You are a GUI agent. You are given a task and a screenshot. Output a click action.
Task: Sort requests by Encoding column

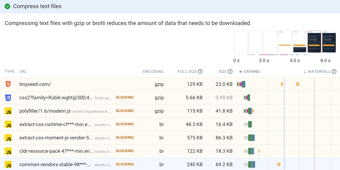153,71
